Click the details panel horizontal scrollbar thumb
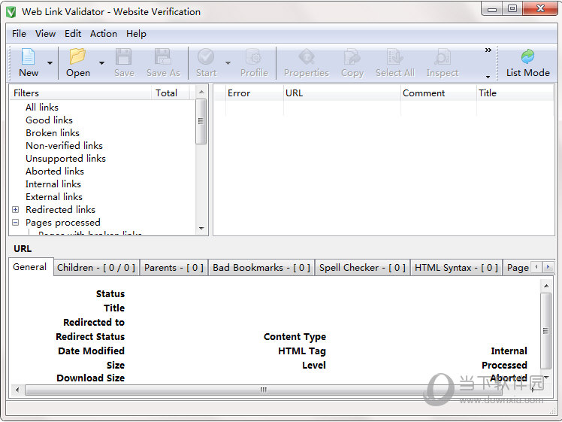The height and width of the screenshot is (422, 562). tap(264, 390)
